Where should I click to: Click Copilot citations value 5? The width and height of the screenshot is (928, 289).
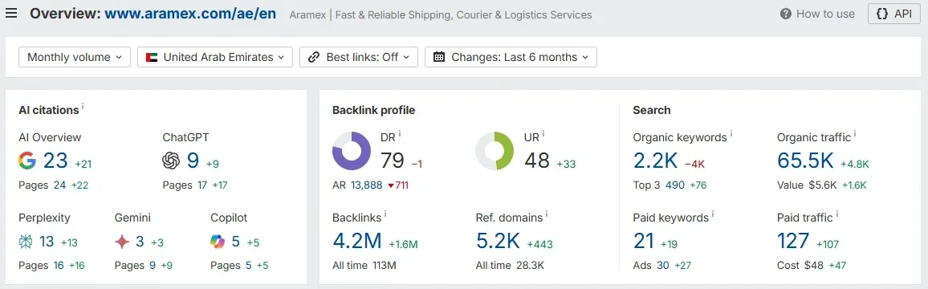(235, 242)
